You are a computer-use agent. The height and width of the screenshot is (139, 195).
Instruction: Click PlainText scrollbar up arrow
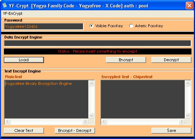pyautogui.click(x=91, y=83)
